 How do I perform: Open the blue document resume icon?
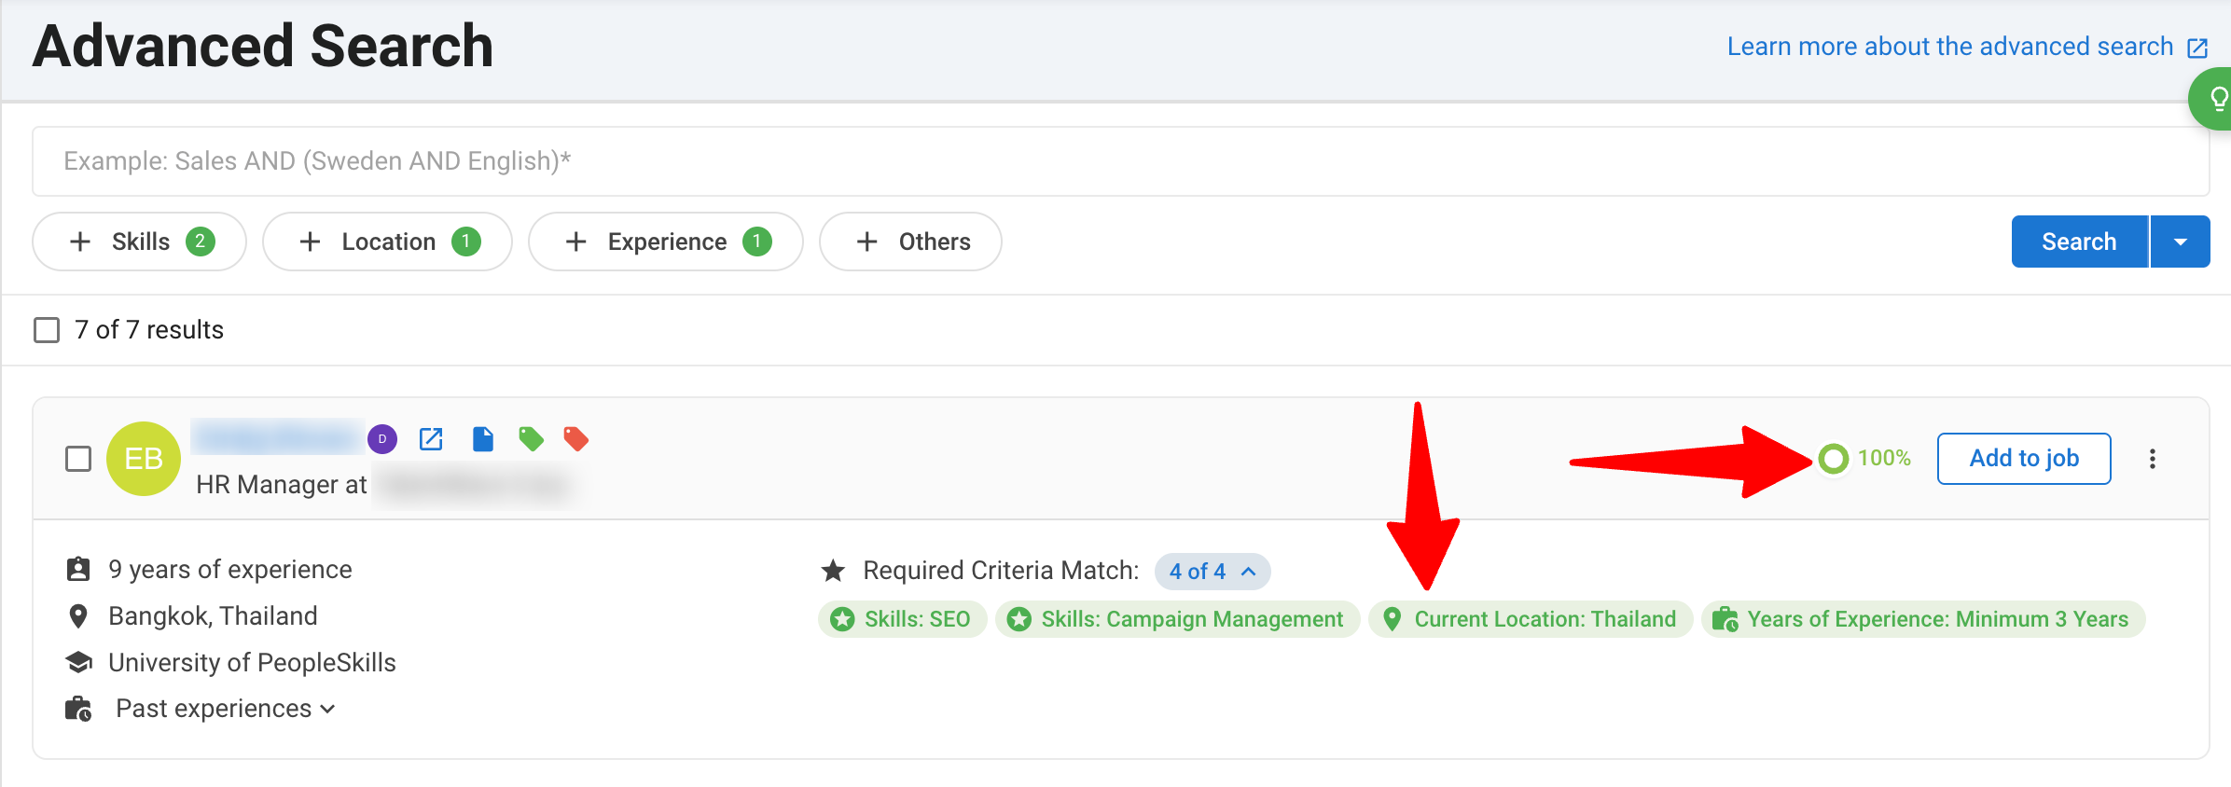[482, 439]
